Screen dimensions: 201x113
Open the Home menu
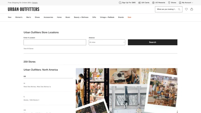[x=59, y=17]
